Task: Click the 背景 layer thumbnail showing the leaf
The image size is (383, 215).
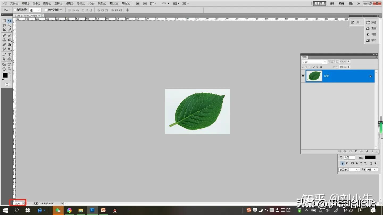Action: pyautogui.click(x=314, y=76)
